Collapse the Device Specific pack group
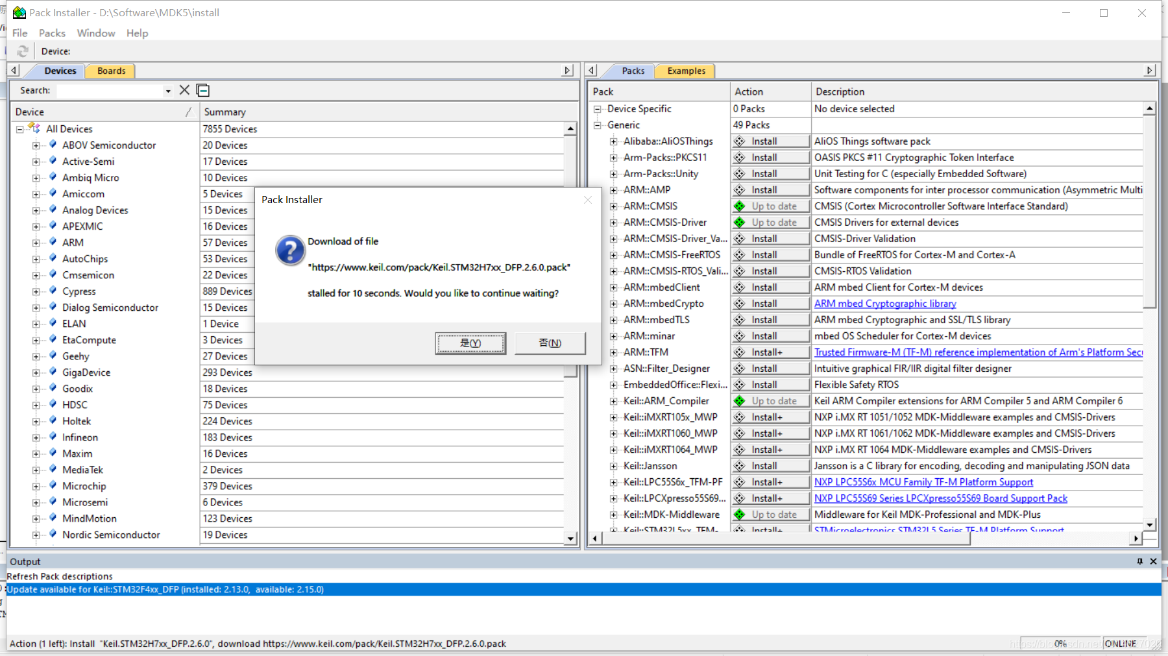The width and height of the screenshot is (1168, 656). 597,109
